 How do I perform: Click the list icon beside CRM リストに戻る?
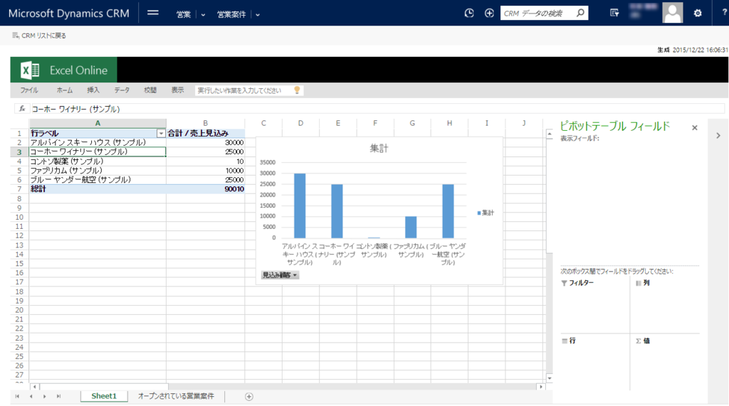[16, 36]
